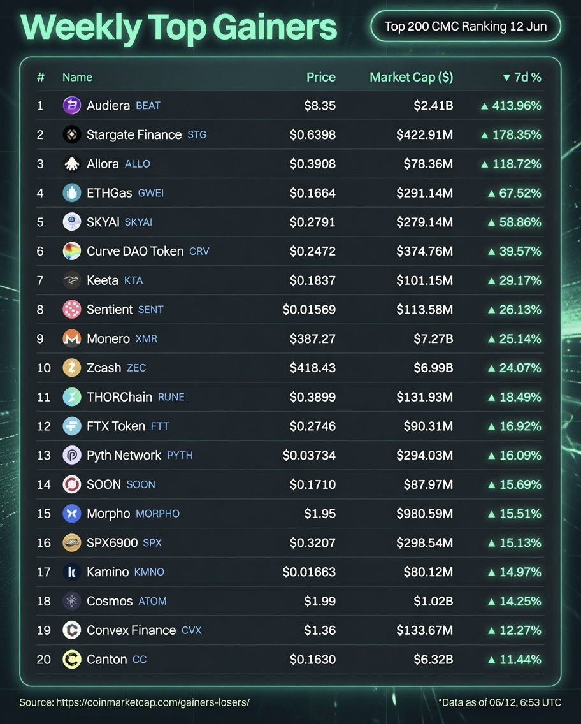Click the SKYAI ticker symbol label

[138, 222]
